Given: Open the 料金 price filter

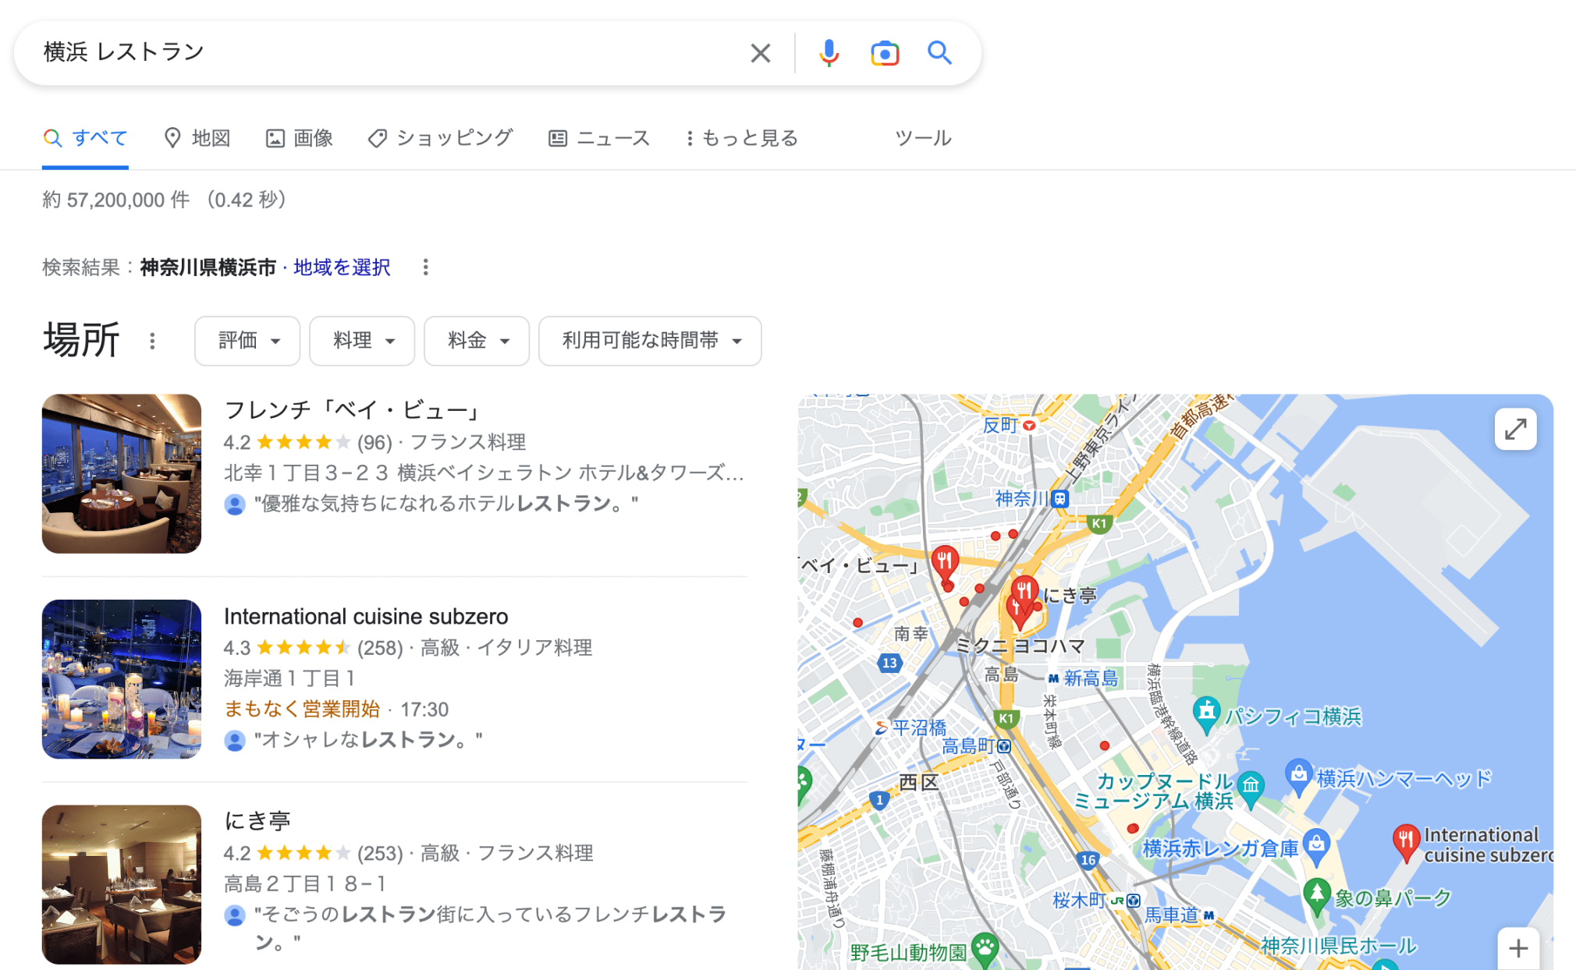Looking at the screenshot, I should 476,341.
